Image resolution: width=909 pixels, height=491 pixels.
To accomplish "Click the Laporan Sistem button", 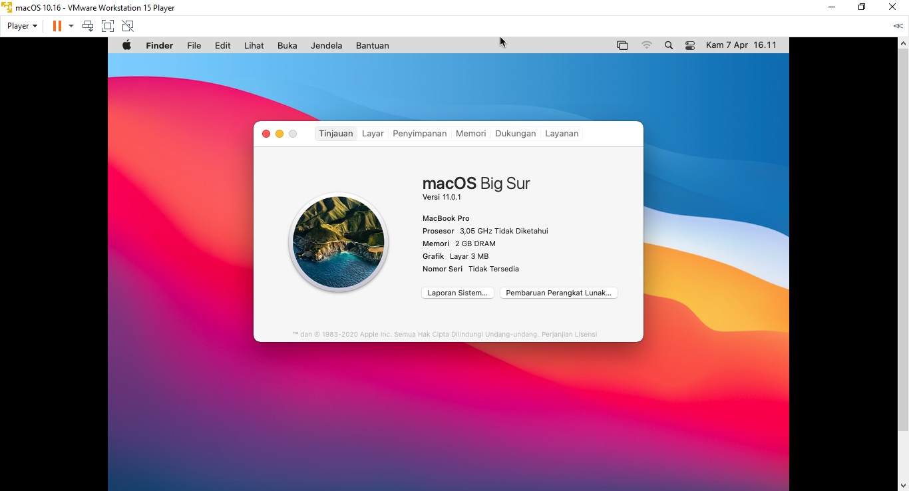I will click(x=458, y=293).
